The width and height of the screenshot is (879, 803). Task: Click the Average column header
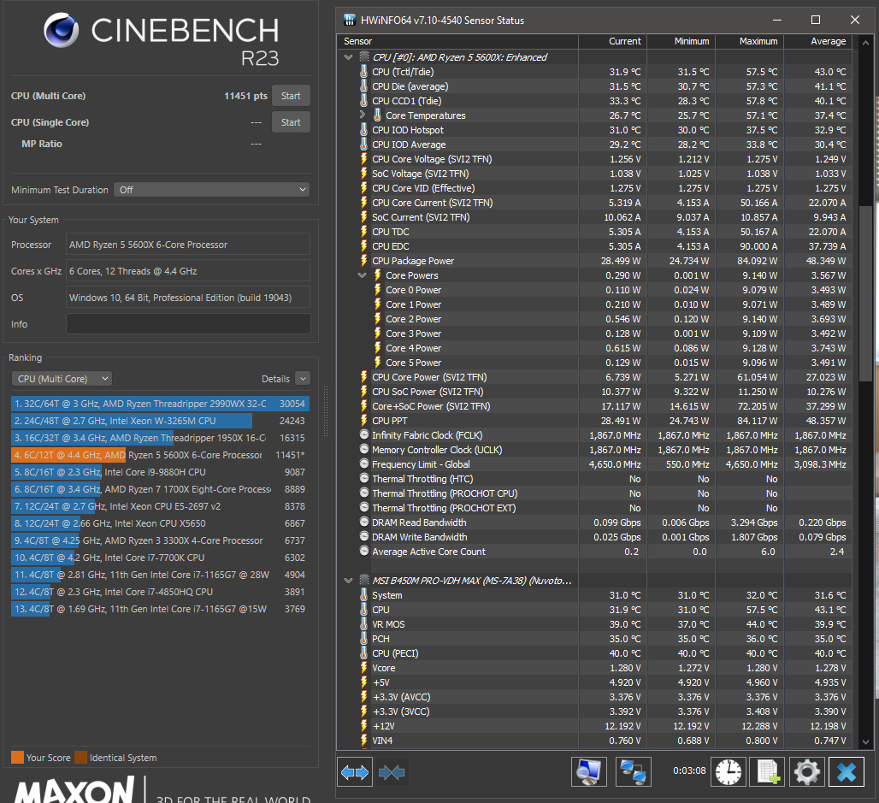coord(818,41)
